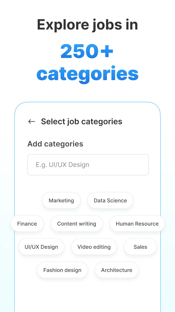Select the Marketing category chip

[x=61, y=200]
